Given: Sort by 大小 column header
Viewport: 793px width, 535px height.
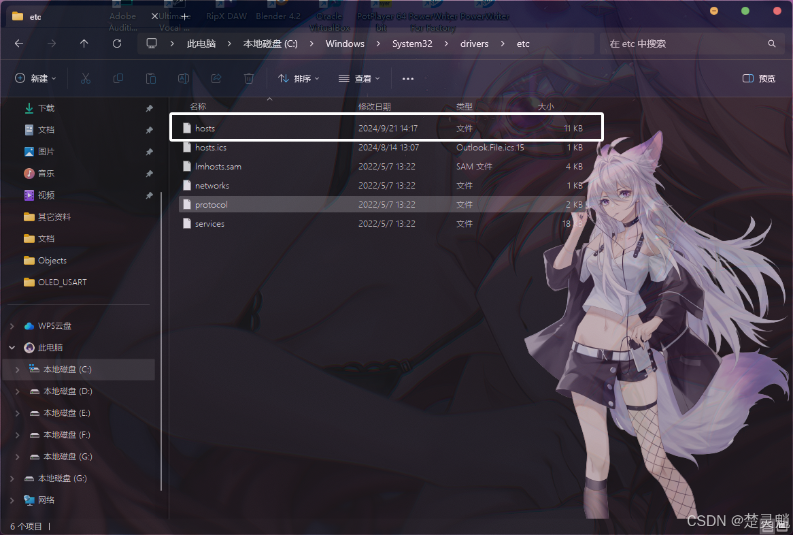Looking at the screenshot, I should click(x=545, y=107).
